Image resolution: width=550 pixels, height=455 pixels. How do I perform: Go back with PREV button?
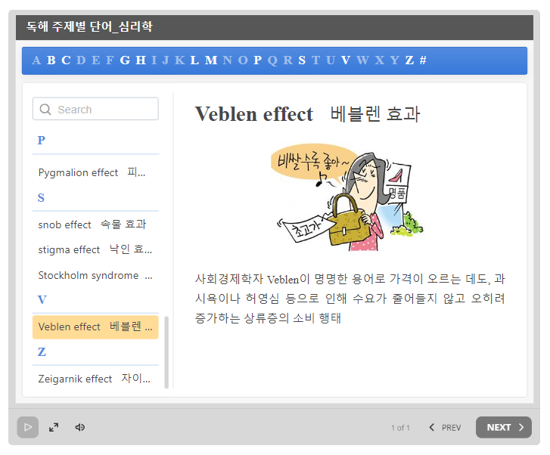point(445,427)
